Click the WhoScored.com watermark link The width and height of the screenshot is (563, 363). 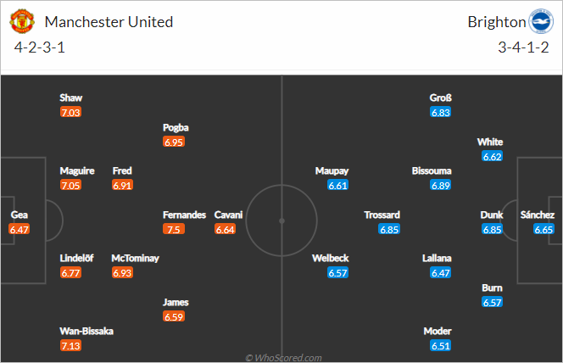tap(283, 358)
